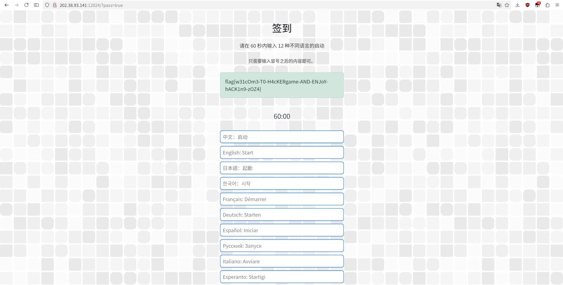The height and width of the screenshot is (285, 563).
Task: Open the browser hamburger menu
Action: pos(557,5)
